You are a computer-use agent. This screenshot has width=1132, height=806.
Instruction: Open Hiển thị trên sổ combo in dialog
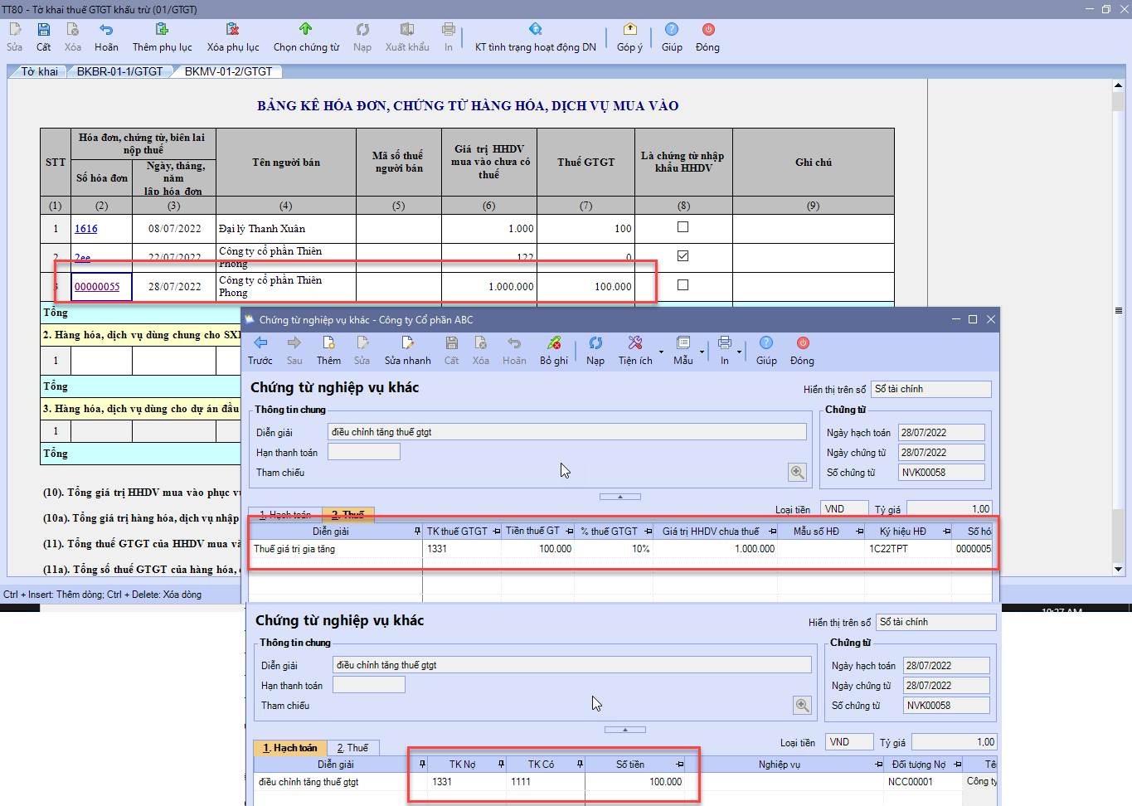pos(931,389)
